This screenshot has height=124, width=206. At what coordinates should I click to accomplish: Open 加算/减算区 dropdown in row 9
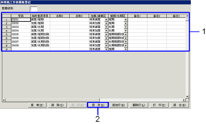click(106, 49)
